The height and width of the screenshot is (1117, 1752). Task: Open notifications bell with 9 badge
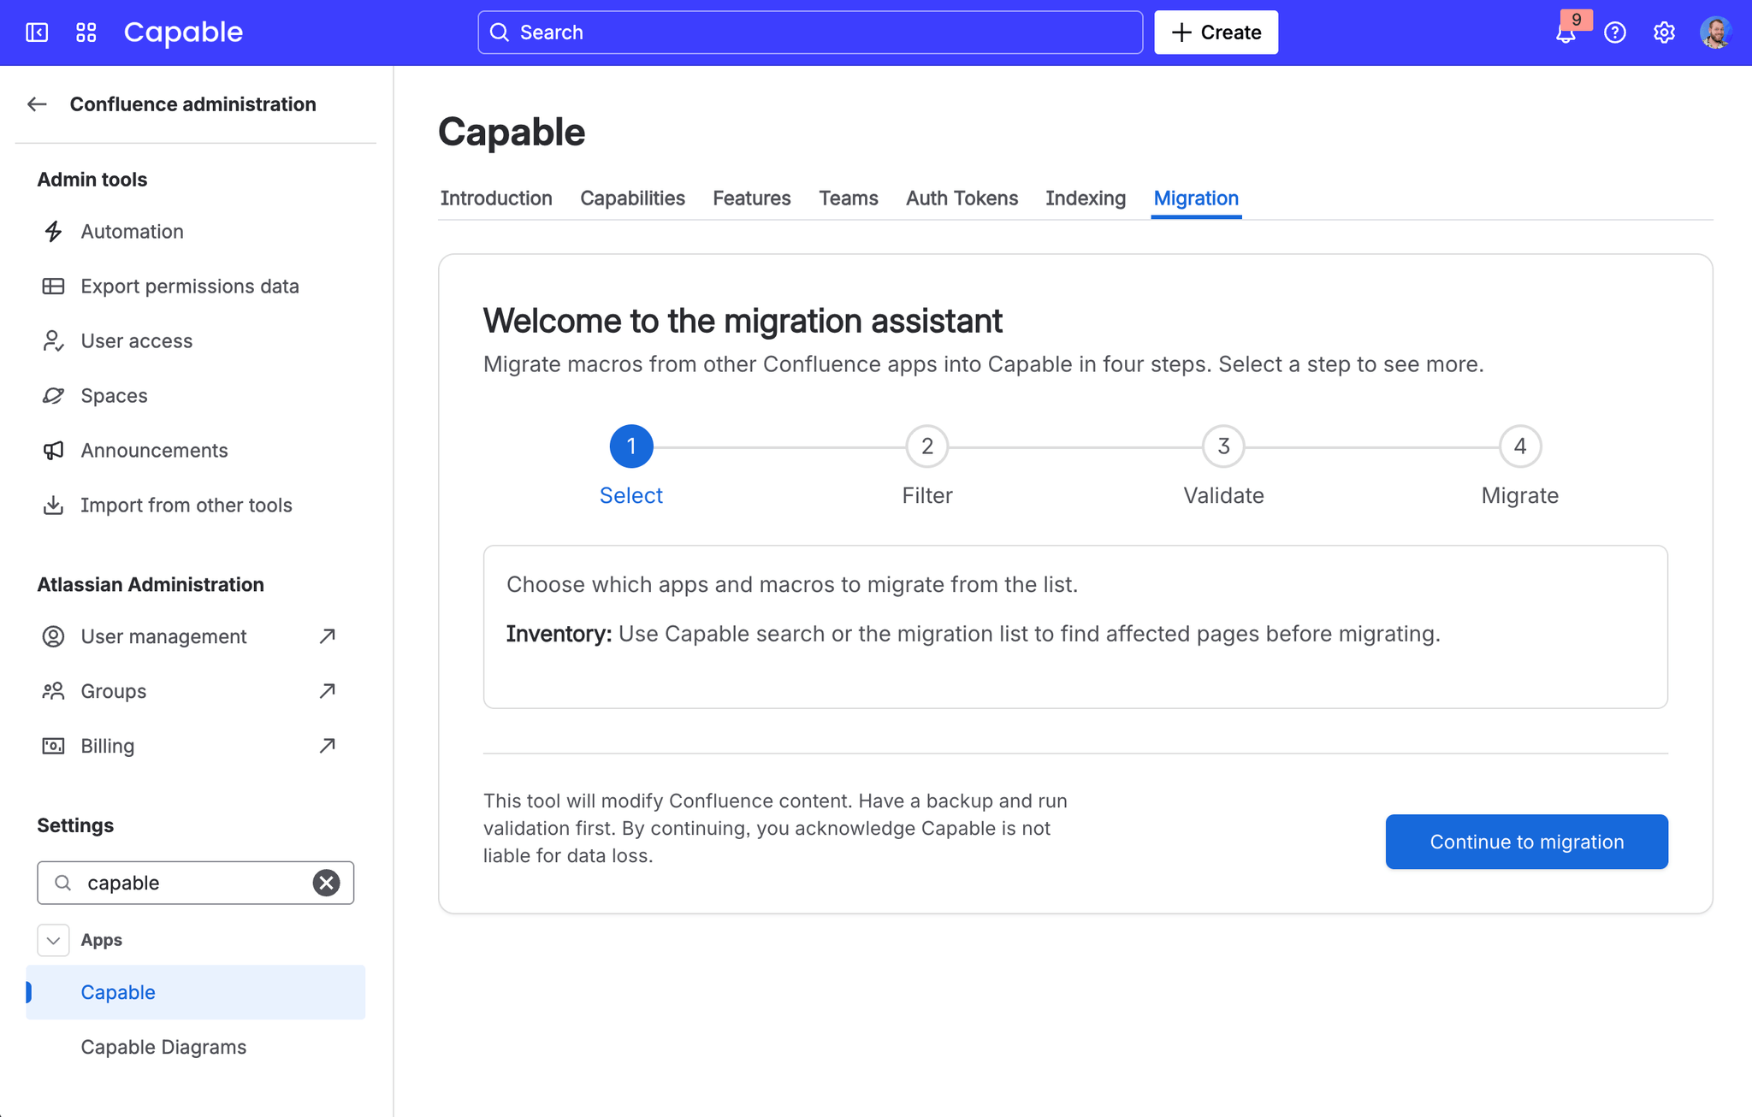pos(1566,33)
